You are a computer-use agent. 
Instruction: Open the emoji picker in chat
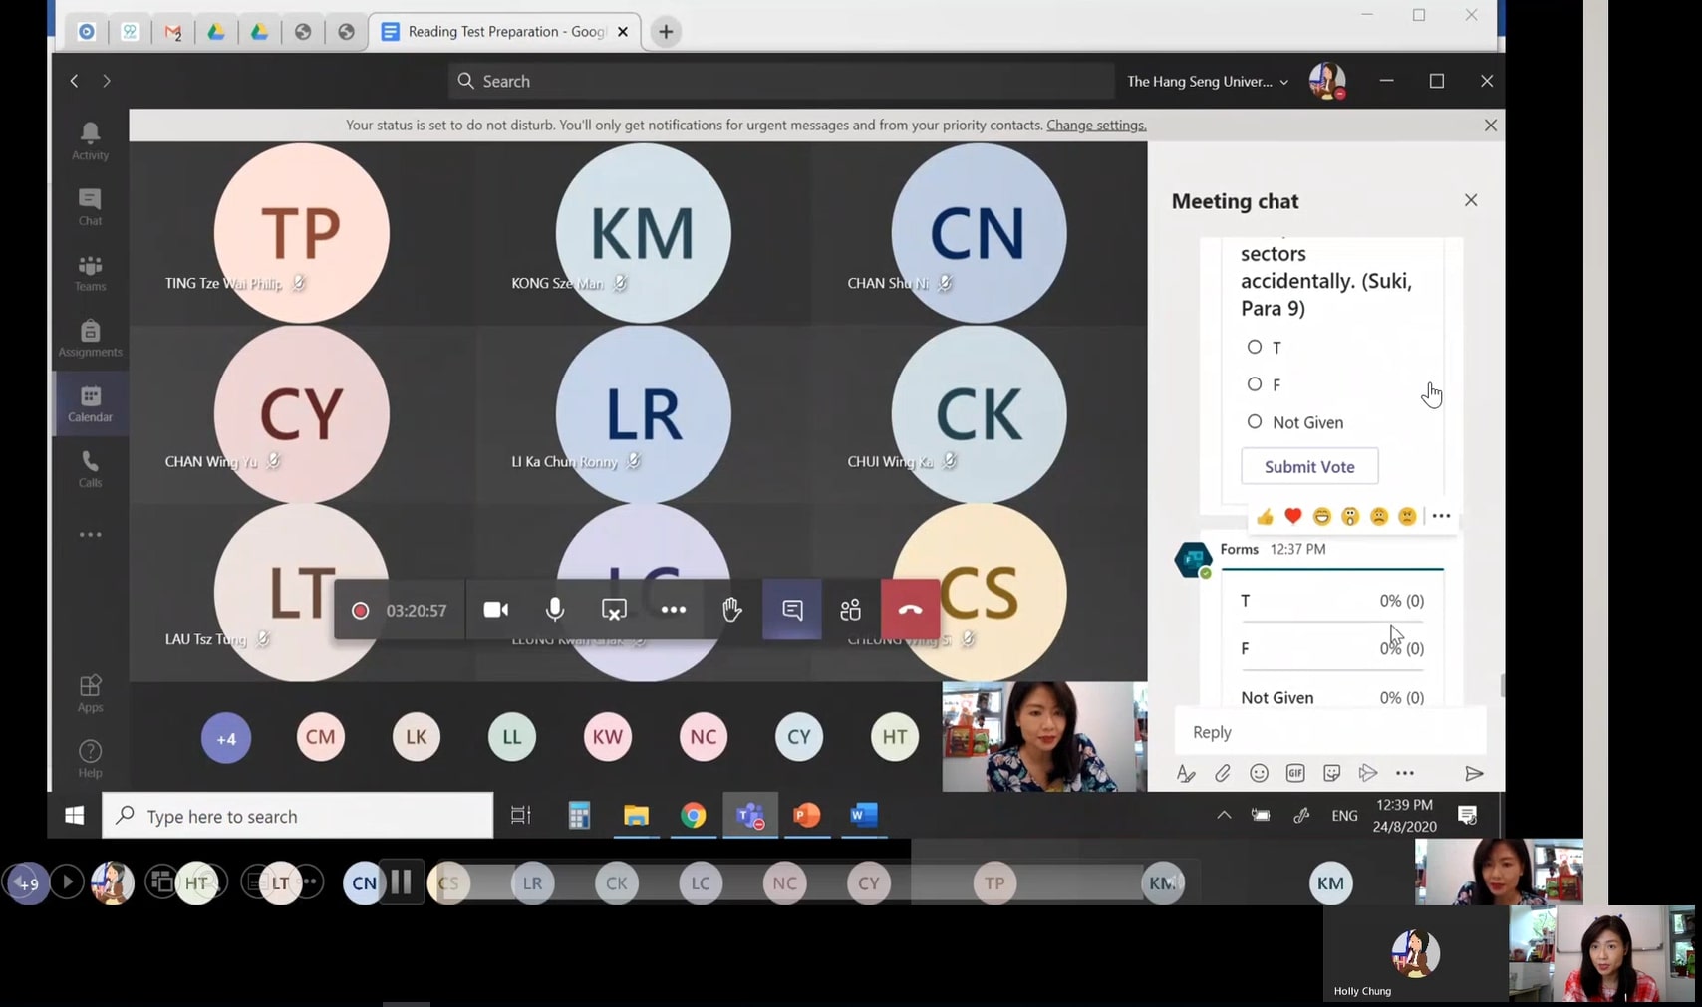click(1259, 773)
